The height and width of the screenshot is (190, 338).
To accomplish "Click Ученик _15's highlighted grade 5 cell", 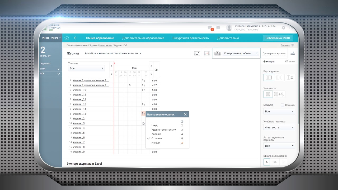I will pyautogui.click(x=144, y=114).
